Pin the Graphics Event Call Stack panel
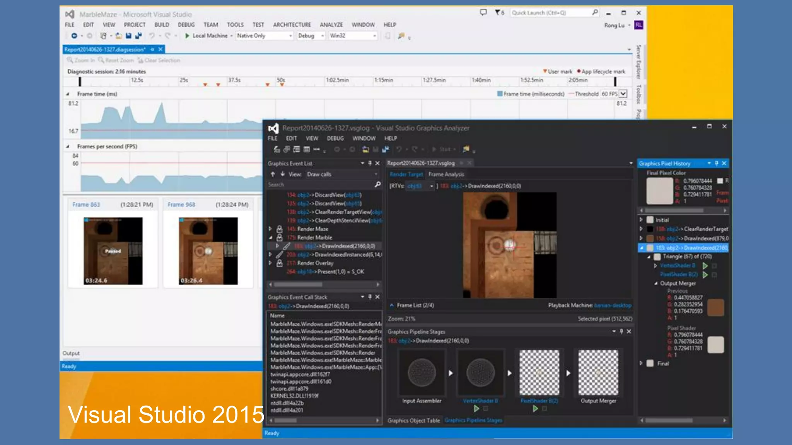This screenshot has height=445, width=792. point(370,297)
